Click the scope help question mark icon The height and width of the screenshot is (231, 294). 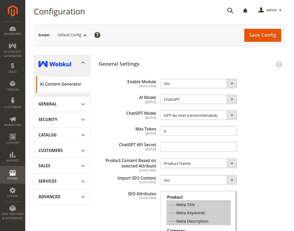(x=97, y=35)
